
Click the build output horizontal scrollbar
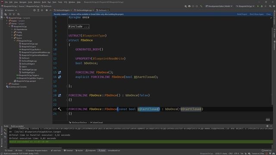tap(35, 148)
